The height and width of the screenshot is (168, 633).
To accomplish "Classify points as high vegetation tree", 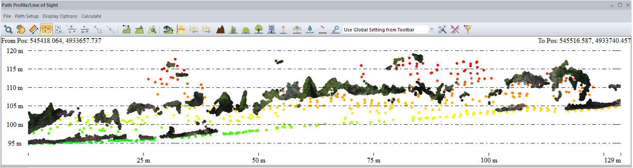I will point(258,29).
